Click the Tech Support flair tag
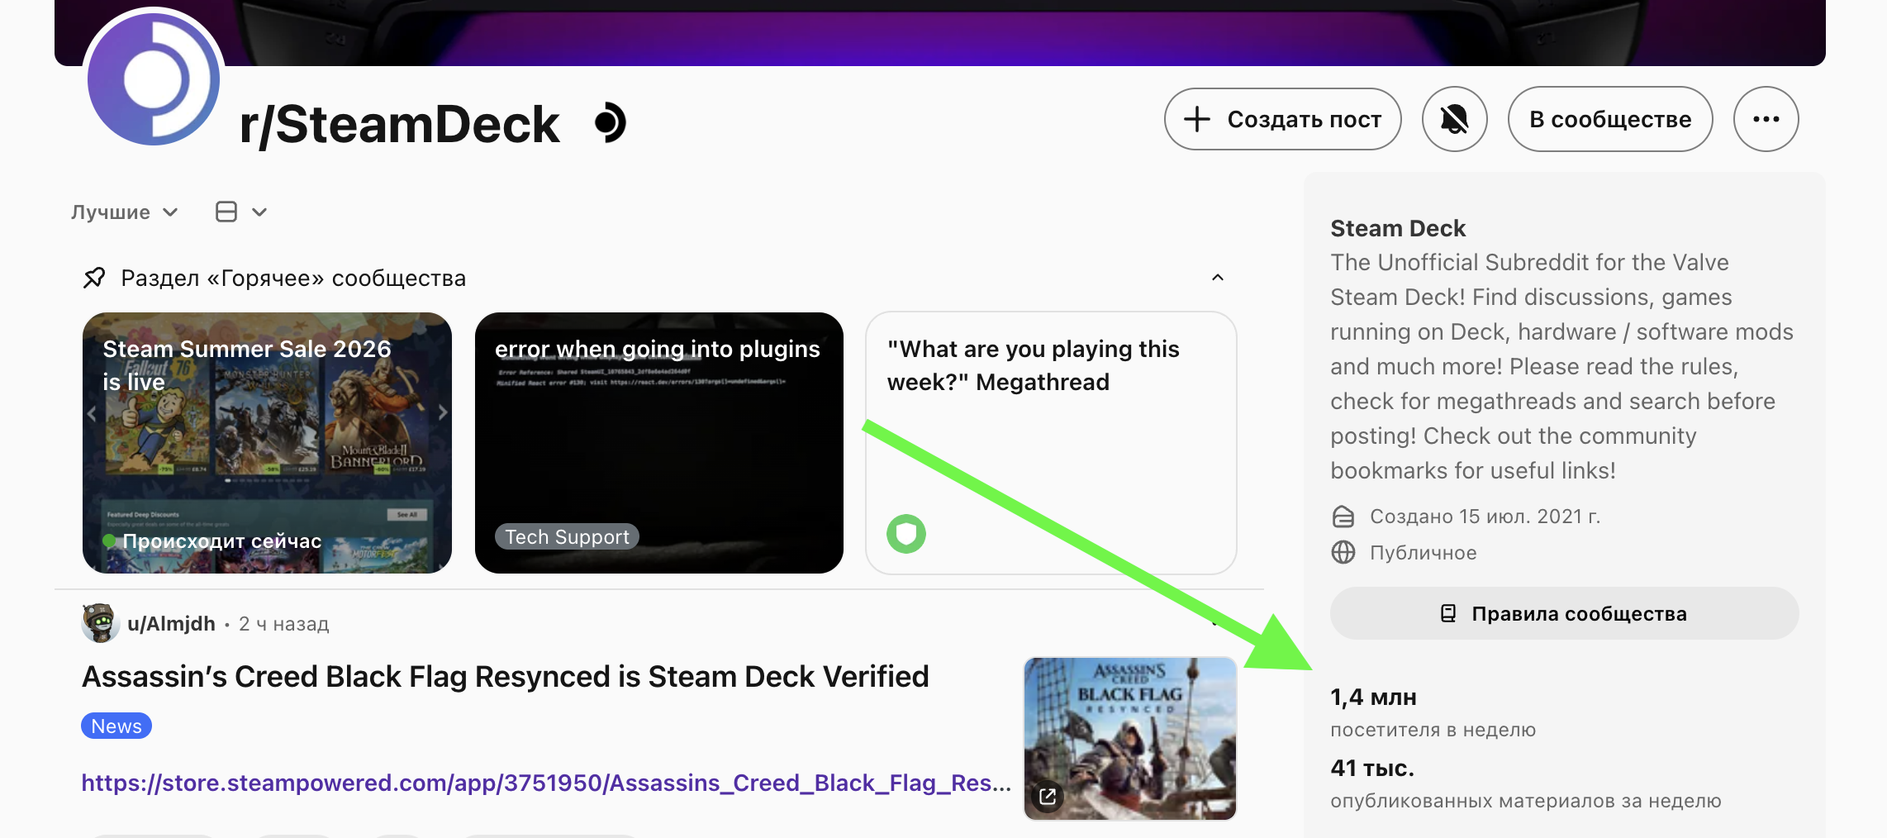1887x838 pixels. [567, 536]
